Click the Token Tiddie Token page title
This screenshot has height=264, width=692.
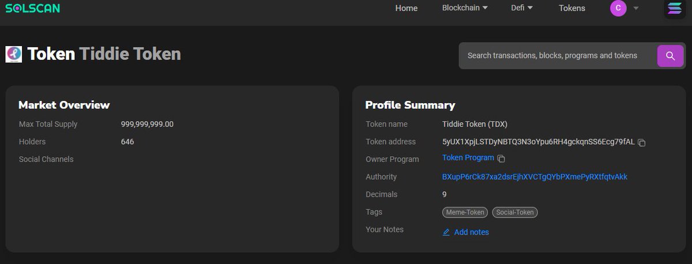click(x=104, y=54)
